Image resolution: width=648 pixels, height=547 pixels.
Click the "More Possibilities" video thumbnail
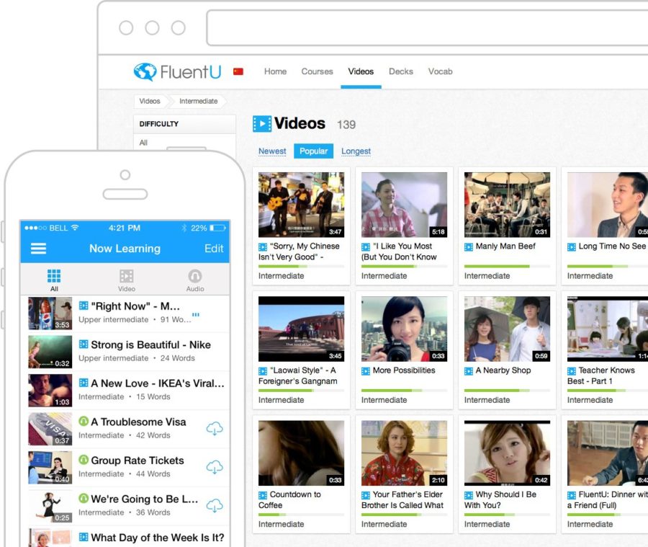pos(404,328)
